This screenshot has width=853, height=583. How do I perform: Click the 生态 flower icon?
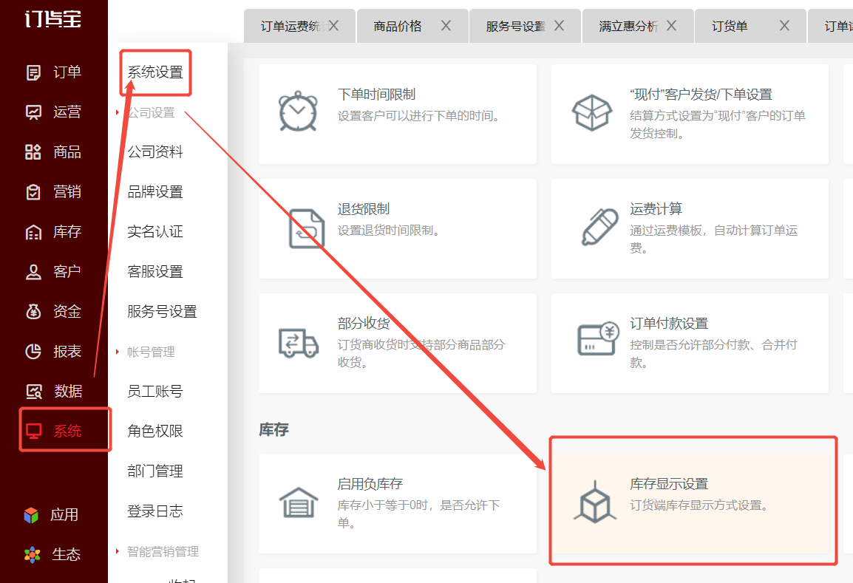click(32, 555)
